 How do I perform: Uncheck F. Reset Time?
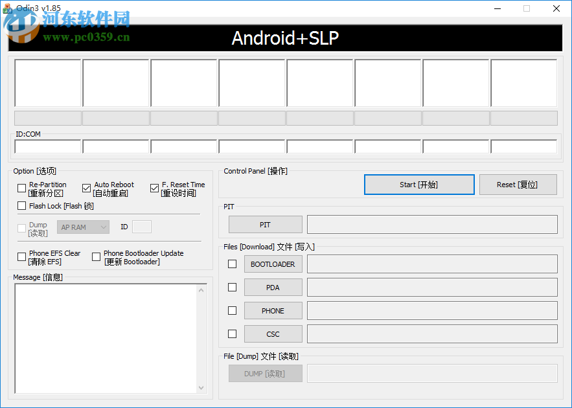point(154,188)
